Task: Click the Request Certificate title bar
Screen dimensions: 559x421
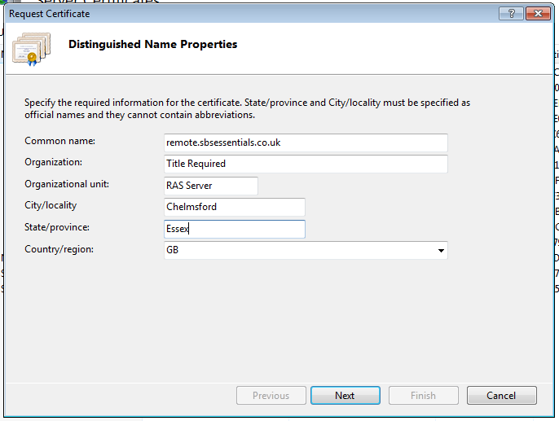Action: click(x=244, y=14)
